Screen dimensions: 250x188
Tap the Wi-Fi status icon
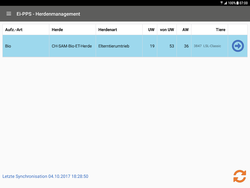222,3
